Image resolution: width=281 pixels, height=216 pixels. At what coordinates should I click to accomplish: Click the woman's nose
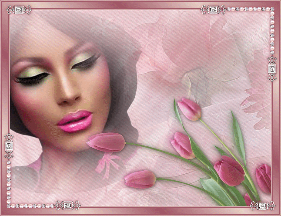click(x=69, y=96)
